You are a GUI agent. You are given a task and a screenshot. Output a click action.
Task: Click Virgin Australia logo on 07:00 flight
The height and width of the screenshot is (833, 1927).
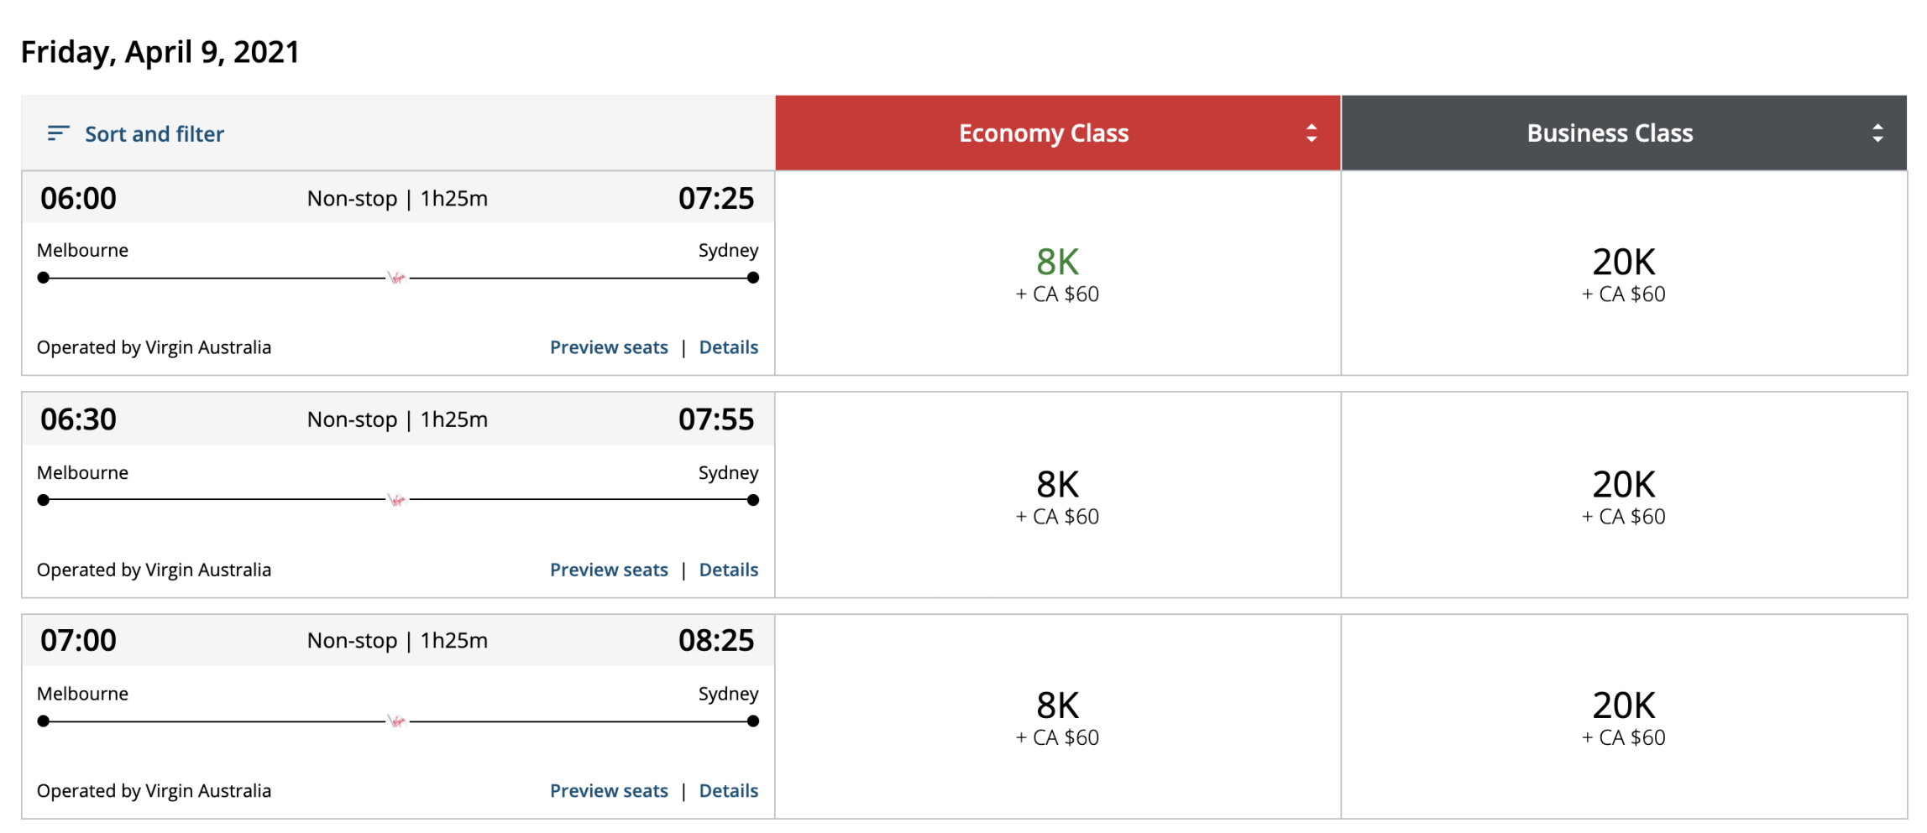tap(397, 721)
